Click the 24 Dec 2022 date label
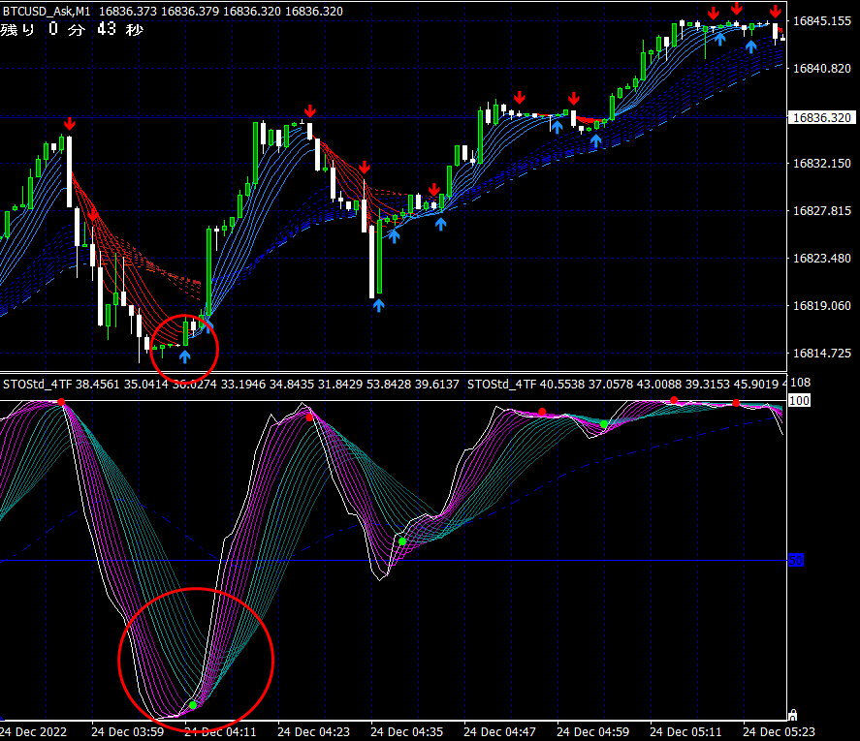 (x=34, y=732)
